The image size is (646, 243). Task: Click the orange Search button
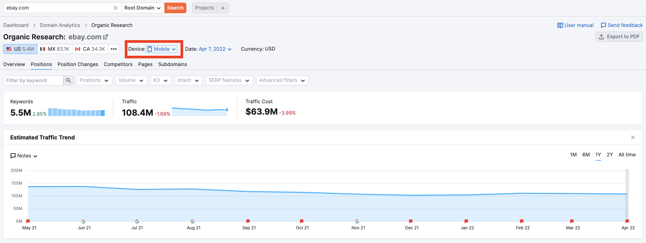175,8
